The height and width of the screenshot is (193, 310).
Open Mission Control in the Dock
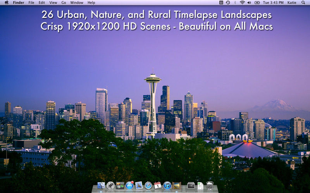click(120, 185)
